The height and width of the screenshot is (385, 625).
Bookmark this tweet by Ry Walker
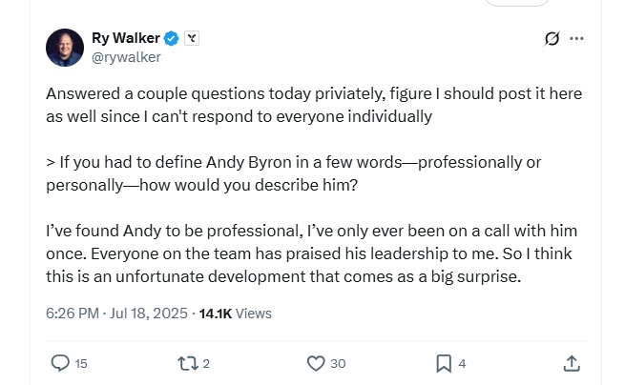[444, 363]
